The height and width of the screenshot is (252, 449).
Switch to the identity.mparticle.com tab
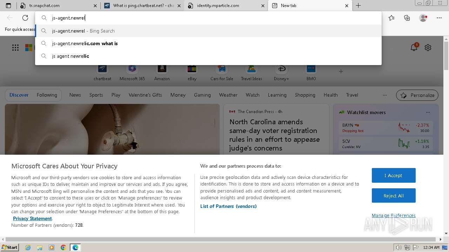(x=226, y=6)
